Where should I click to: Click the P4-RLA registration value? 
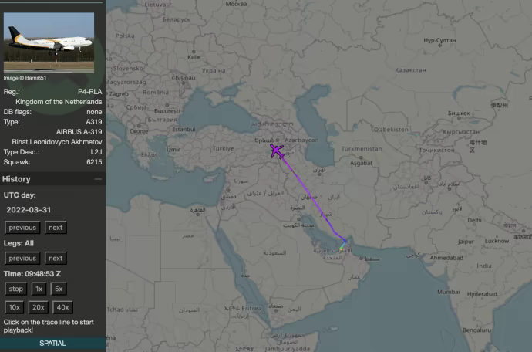click(x=89, y=92)
